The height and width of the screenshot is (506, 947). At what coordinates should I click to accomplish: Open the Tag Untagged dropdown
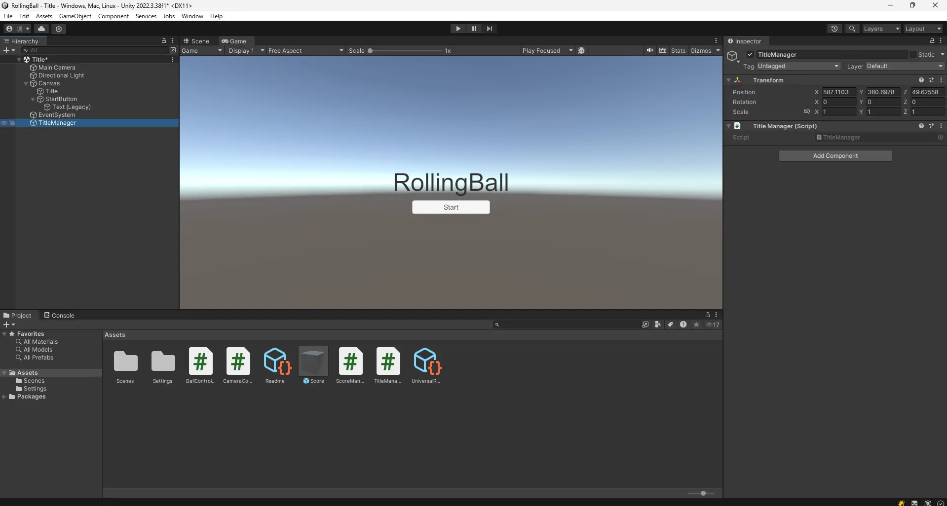point(797,66)
